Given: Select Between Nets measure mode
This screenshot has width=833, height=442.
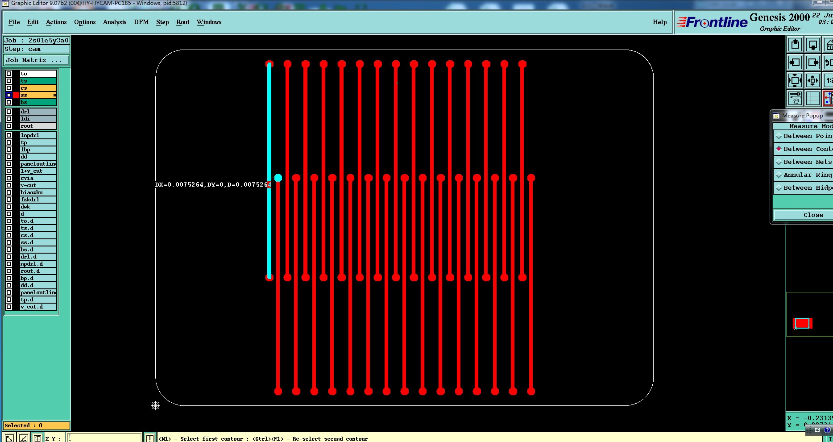Looking at the screenshot, I should [x=803, y=162].
